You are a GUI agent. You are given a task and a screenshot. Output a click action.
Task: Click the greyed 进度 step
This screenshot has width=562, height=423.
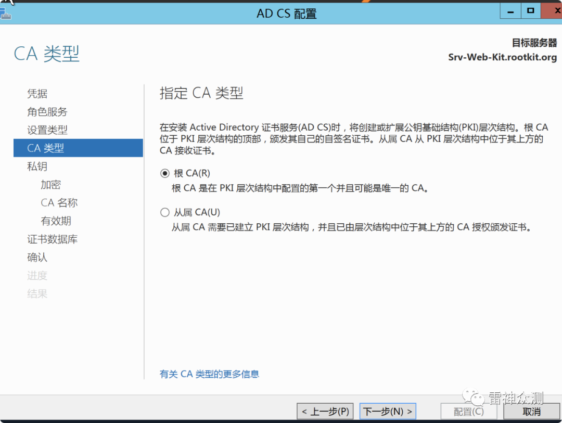click(37, 276)
